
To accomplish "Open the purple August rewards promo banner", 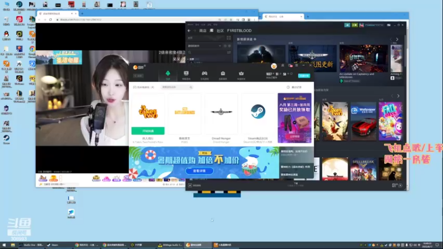I will point(295,118).
